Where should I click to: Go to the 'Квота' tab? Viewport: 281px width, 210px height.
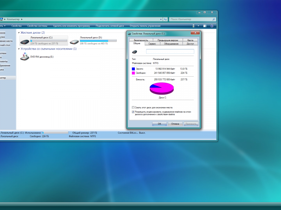pyautogui.click(x=190, y=40)
